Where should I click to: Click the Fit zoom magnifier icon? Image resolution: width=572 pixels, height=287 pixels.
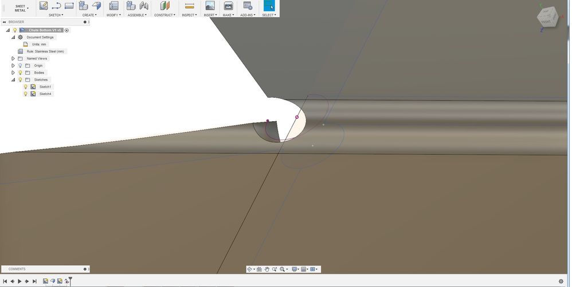[x=283, y=269]
